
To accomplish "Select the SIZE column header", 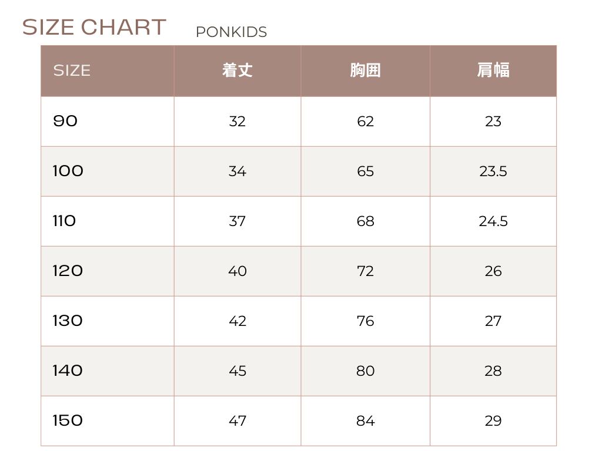I will [72, 70].
